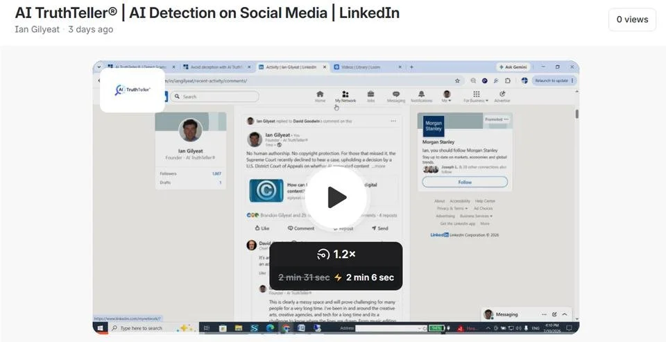
Task: Click the Ian Gilyeat author name under title
Action: pyautogui.click(x=37, y=29)
